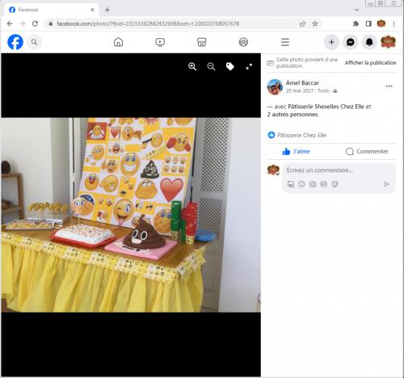Open the account profile picture menu
This screenshot has width=404, height=378.
click(388, 42)
